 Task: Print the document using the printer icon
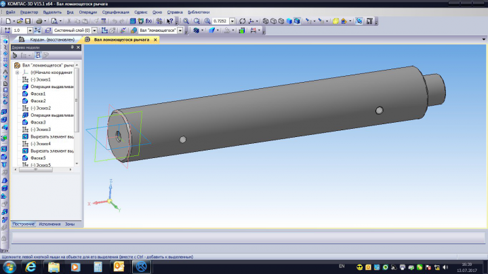click(x=39, y=21)
